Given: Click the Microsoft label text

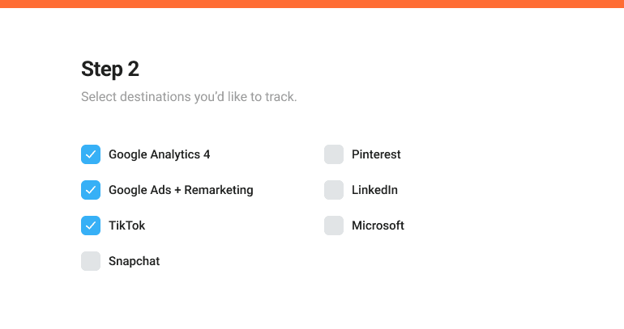Looking at the screenshot, I should (378, 226).
